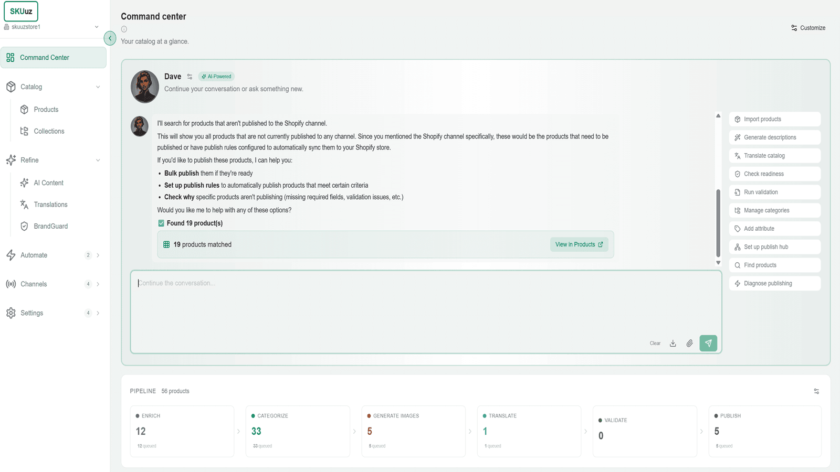Click Import products quick action
The width and height of the screenshot is (840, 472).
775,119
